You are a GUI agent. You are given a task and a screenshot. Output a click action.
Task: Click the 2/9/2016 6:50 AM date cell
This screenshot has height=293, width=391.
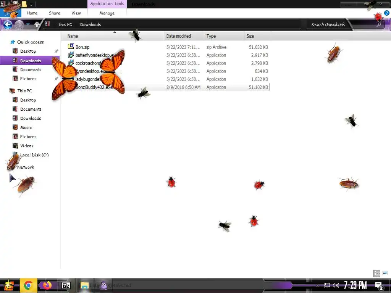(x=184, y=87)
